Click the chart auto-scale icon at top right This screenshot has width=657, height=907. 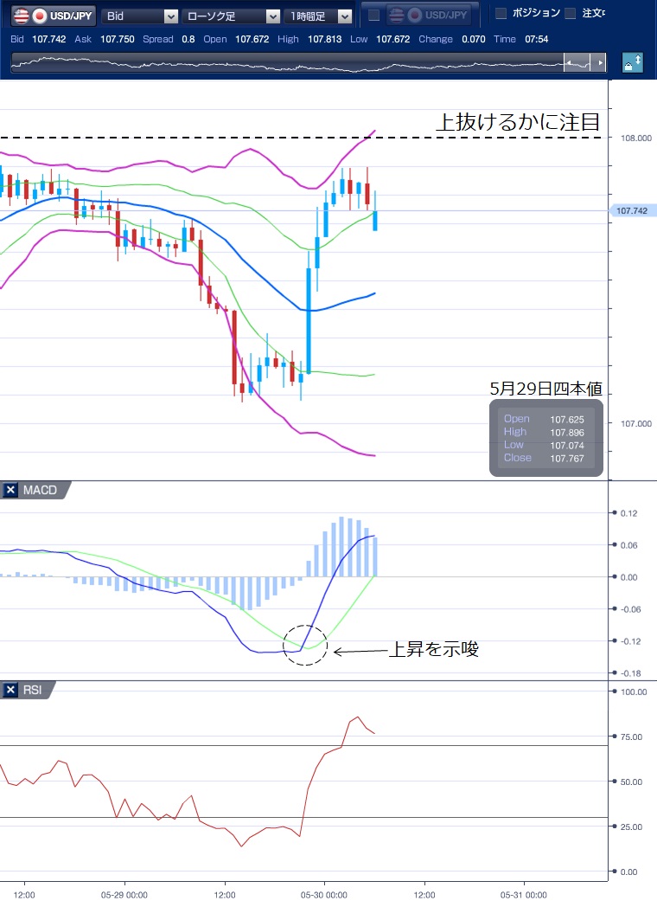pos(632,63)
